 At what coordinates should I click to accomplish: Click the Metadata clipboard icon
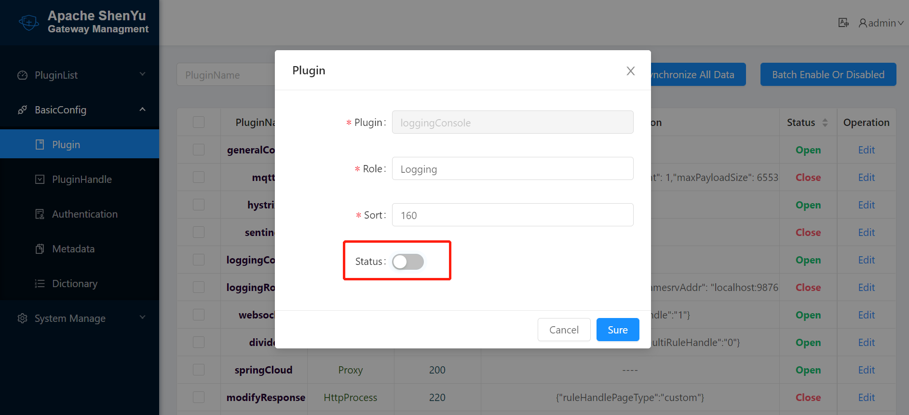[x=40, y=249]
